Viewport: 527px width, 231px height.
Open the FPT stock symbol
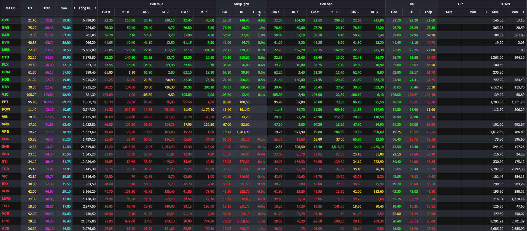click(x=5, y=102)
